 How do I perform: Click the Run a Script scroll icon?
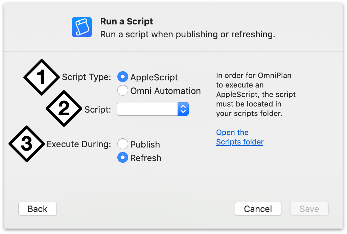pos(82,27)
